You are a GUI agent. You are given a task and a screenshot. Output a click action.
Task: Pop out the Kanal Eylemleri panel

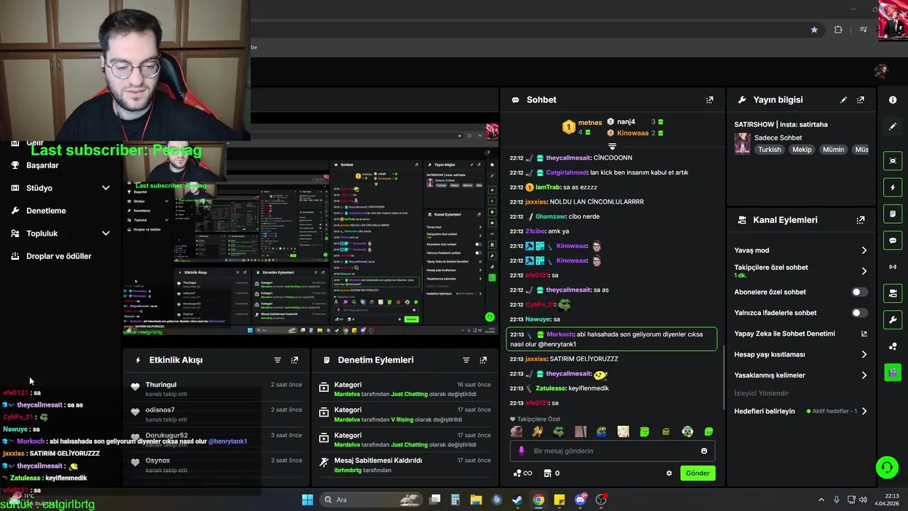point(860,220)
